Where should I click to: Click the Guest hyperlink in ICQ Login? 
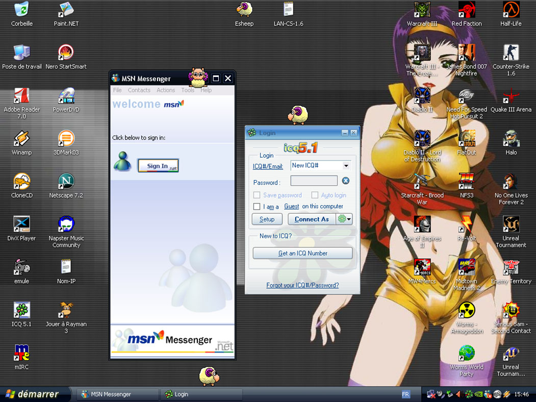point(292,206)
